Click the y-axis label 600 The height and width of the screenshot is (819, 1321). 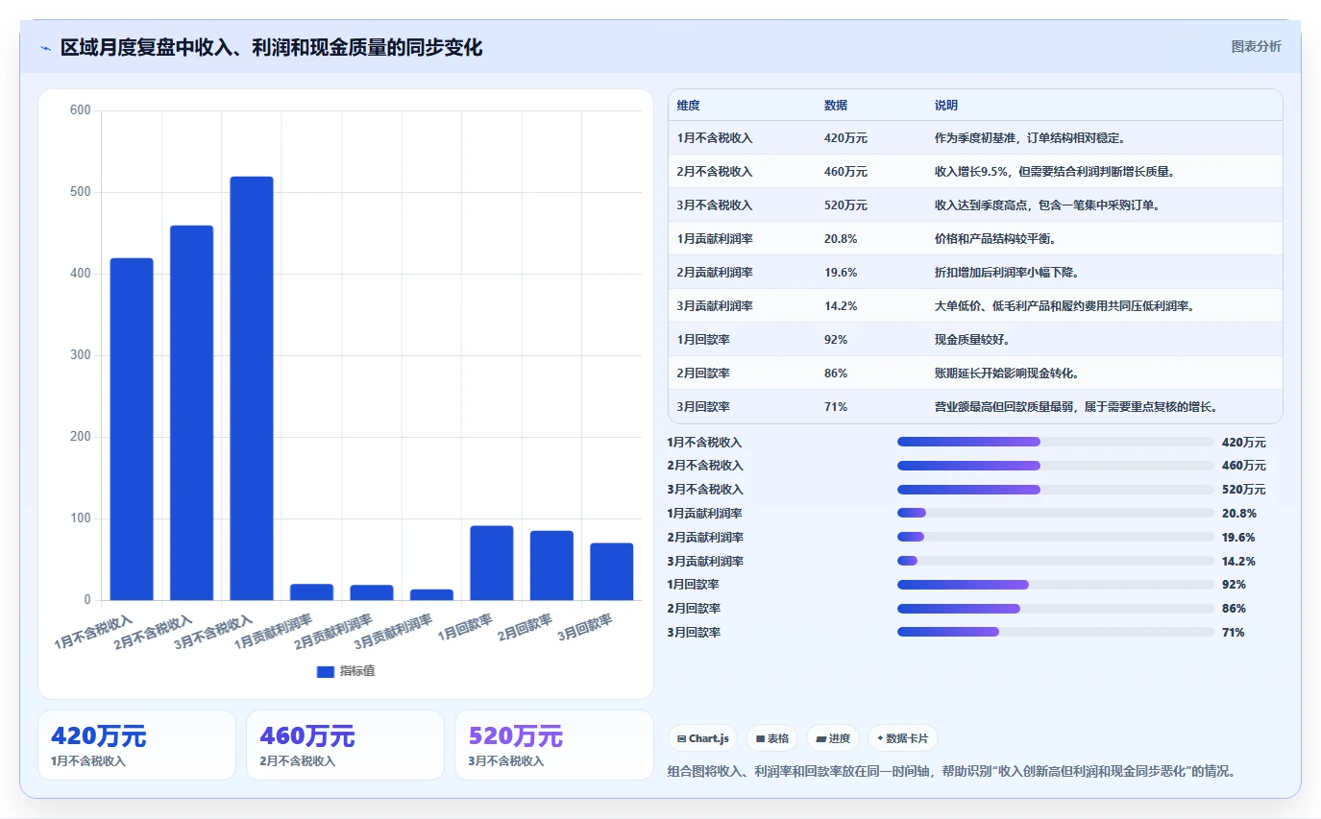click(x=81, y=110)
